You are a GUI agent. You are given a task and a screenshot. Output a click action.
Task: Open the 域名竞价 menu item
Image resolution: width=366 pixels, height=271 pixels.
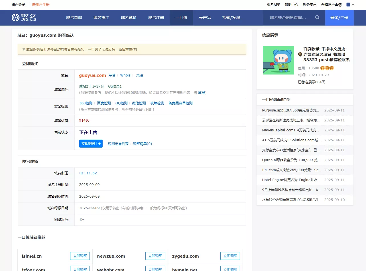point(129,18)
